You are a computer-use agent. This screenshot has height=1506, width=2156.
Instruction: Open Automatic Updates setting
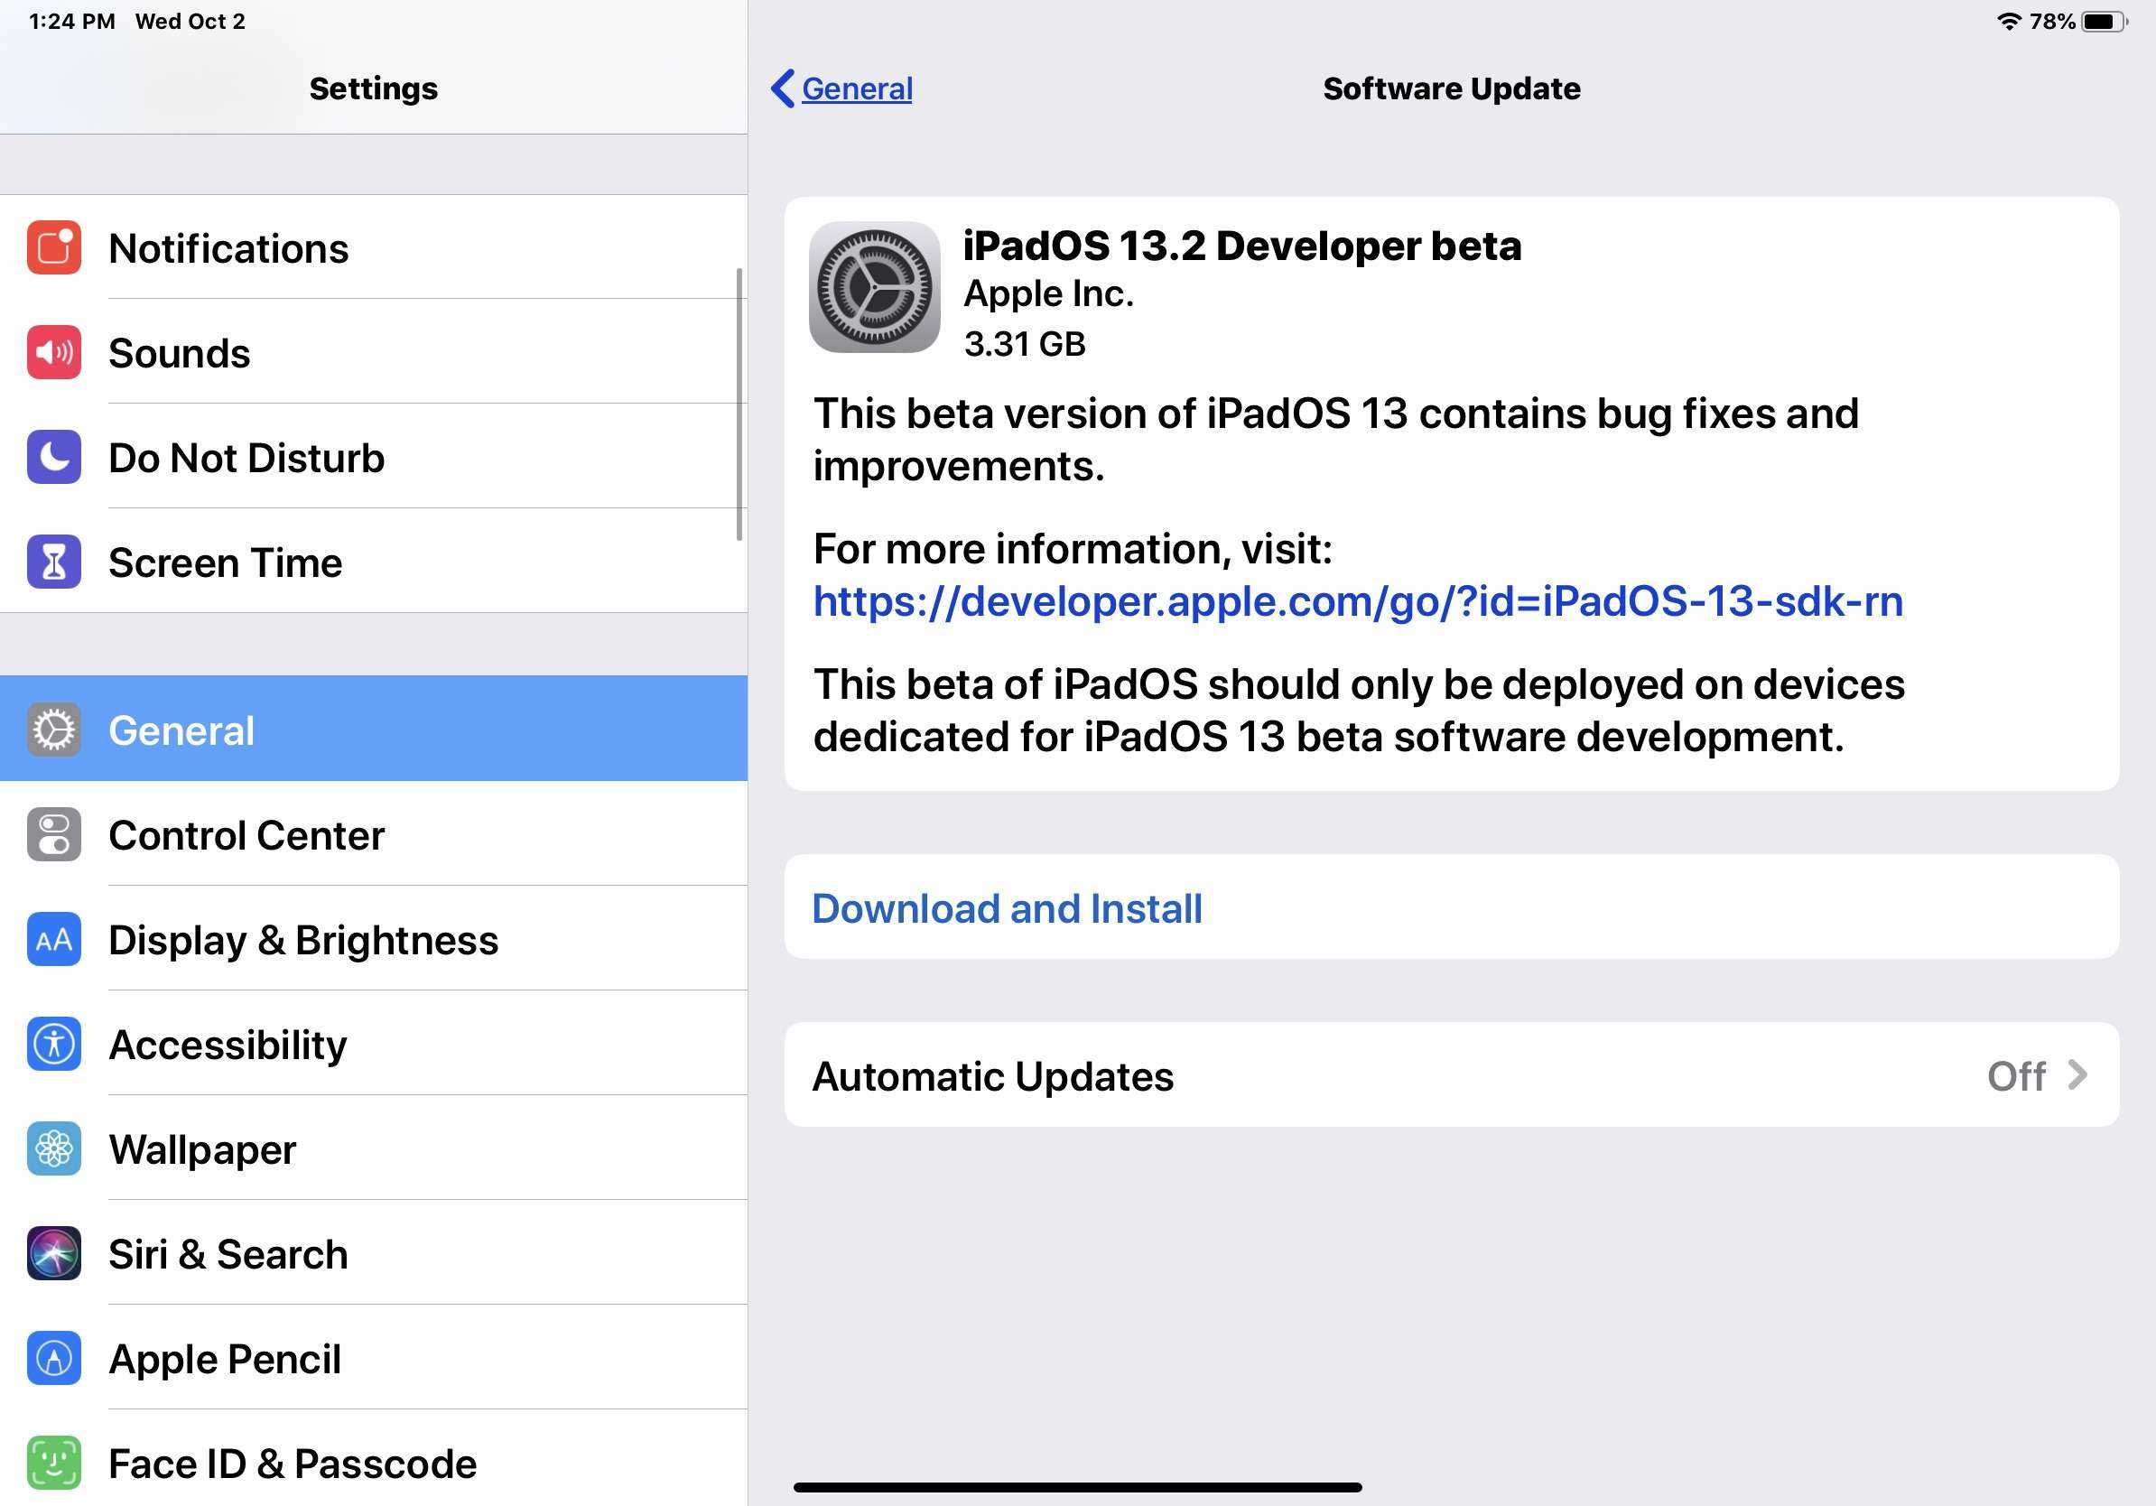1452,1074
